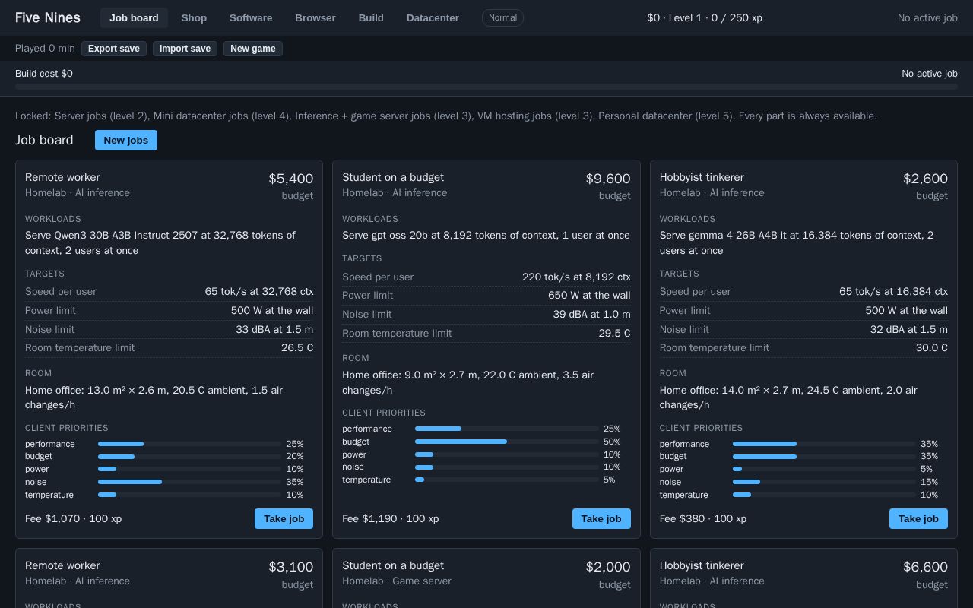Click the Import save button

185,49
